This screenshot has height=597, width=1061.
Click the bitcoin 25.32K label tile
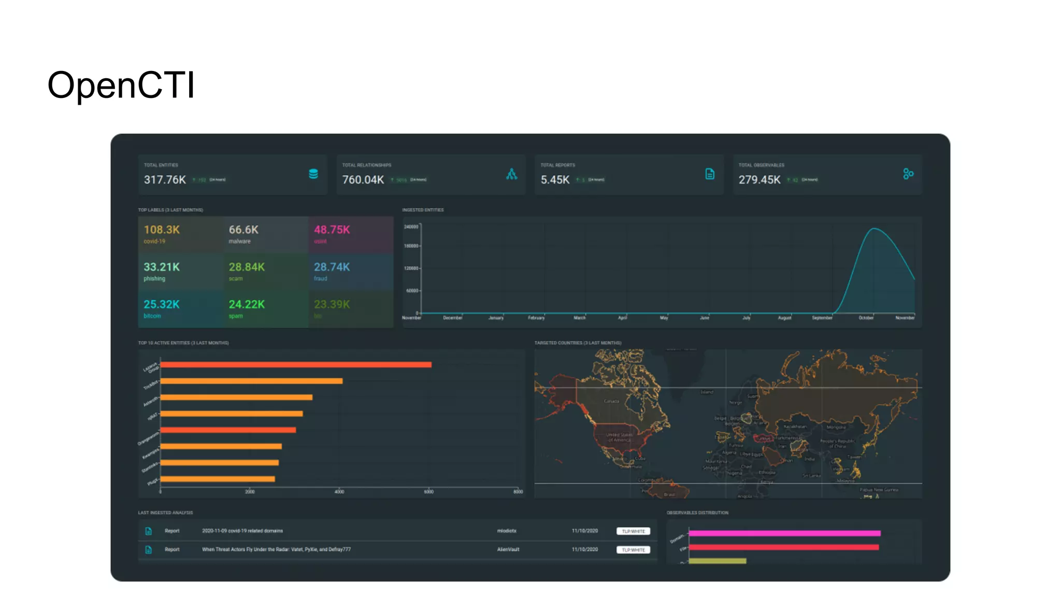click(180, 309)
